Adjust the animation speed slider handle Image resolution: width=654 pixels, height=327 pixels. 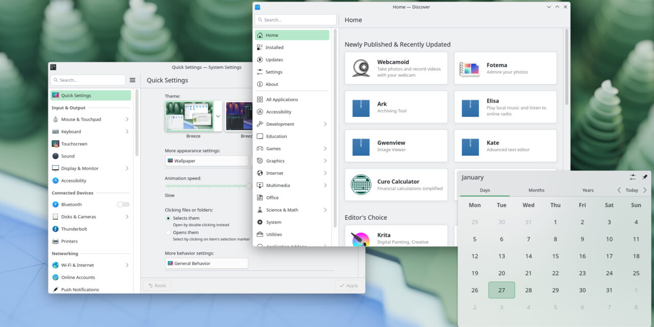tap(249, 186)
